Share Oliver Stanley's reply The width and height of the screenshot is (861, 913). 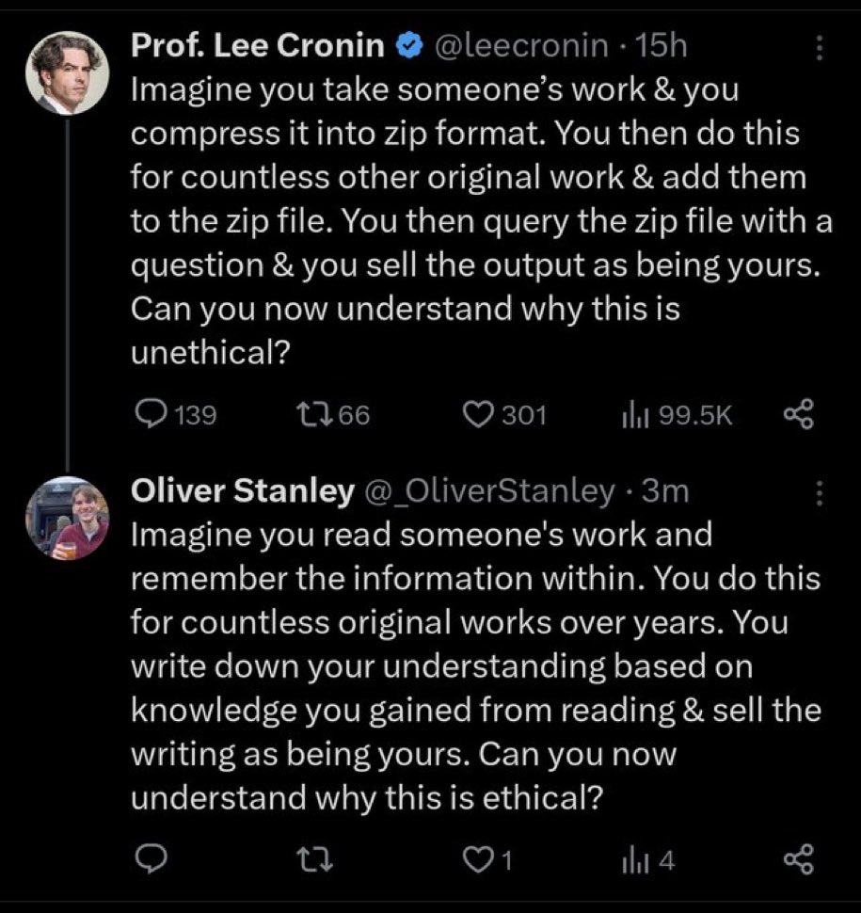[797, 859]
